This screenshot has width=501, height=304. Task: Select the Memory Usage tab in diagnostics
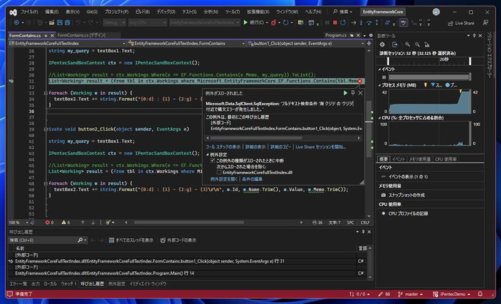tap(420, 159)
